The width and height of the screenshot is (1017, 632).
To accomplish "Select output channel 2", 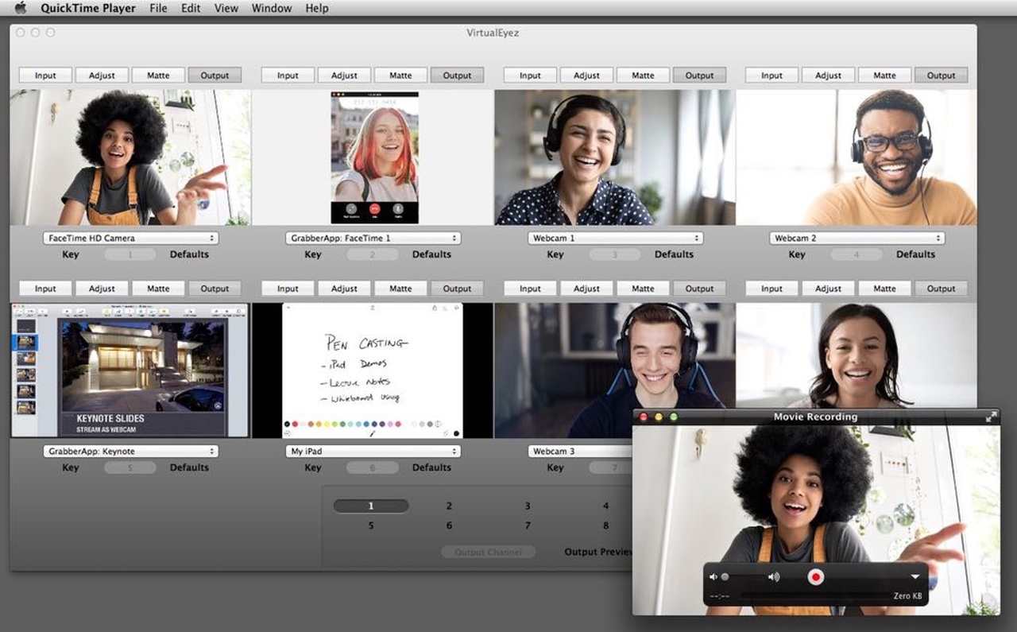I will (449, 506).
